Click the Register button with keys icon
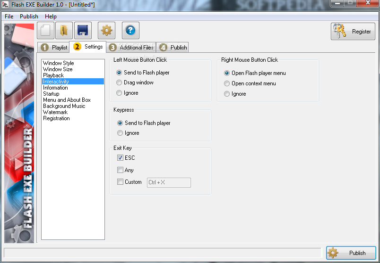The width and height of the screenshot is (380, 263). 353,32
